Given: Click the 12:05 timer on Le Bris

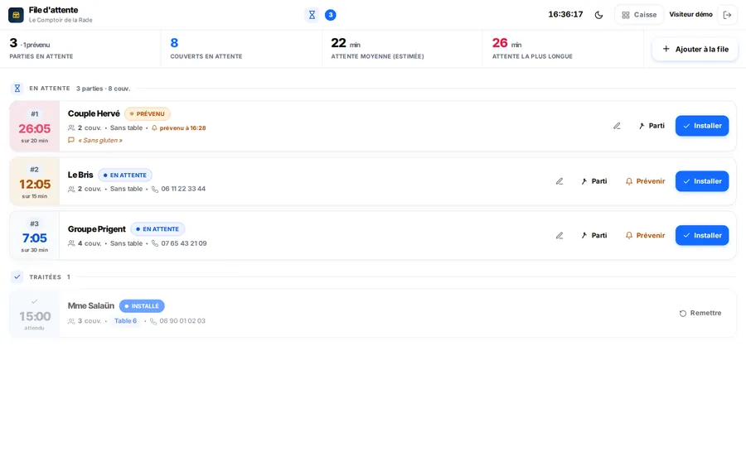Looking at the screenshot, I should coord(34,185).
